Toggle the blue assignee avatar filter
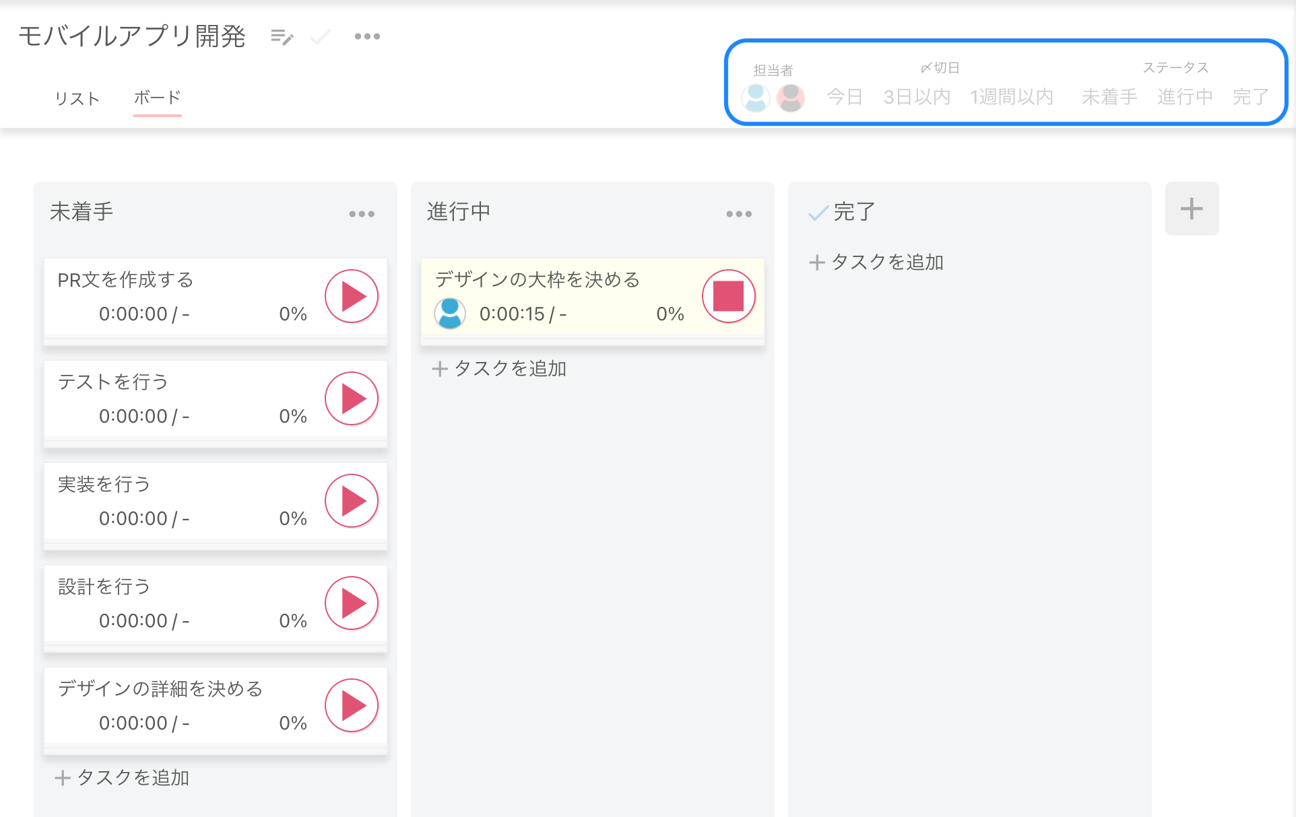Image resolution: width=1296 pixels, height=817 pixels. (755, 97)
